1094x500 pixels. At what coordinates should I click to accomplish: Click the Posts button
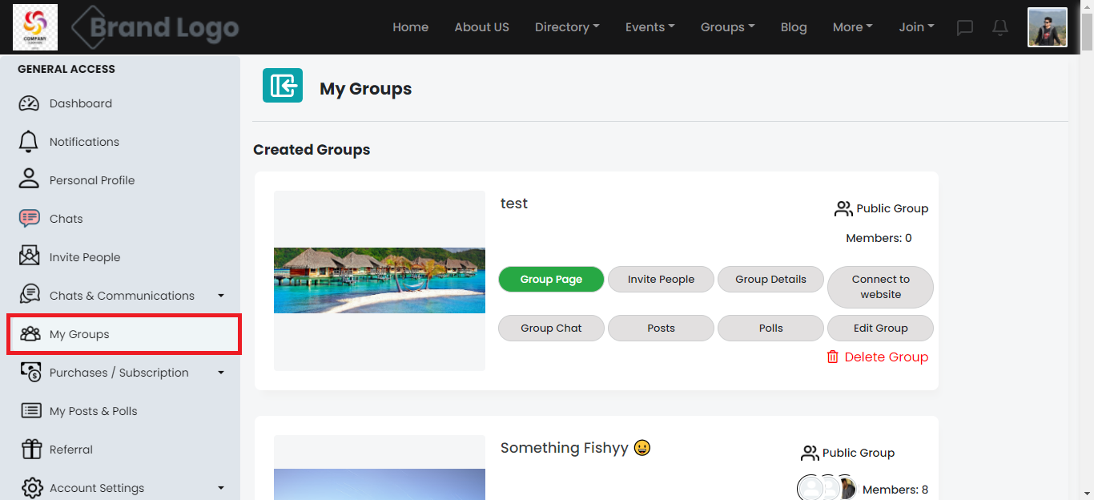pyautogui.click(x=661, y=329)
